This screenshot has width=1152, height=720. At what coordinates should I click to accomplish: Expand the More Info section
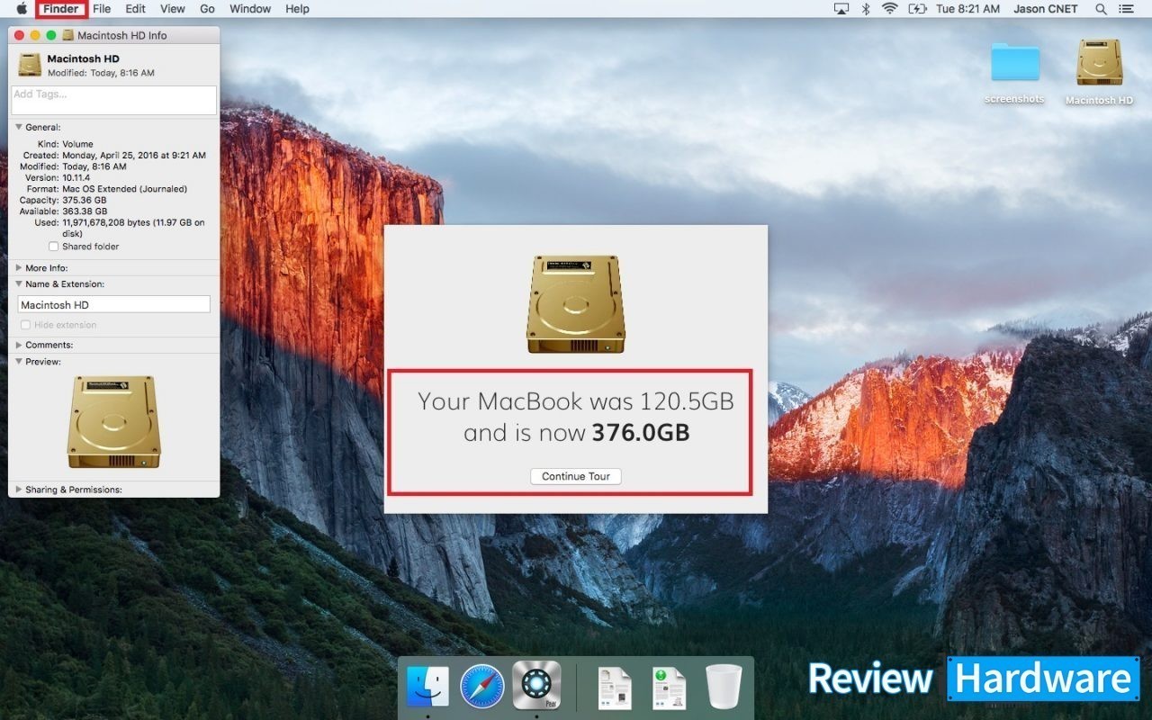(x=19, y=268)
